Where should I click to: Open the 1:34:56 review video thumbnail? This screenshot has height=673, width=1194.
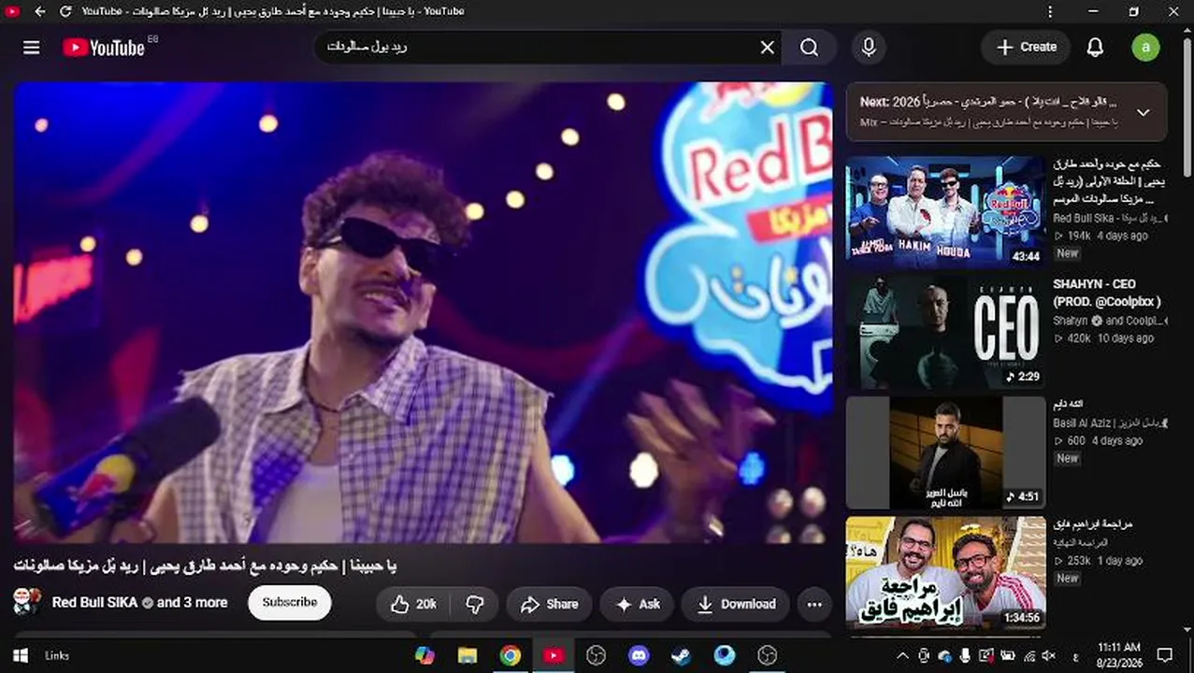point(945,573)
